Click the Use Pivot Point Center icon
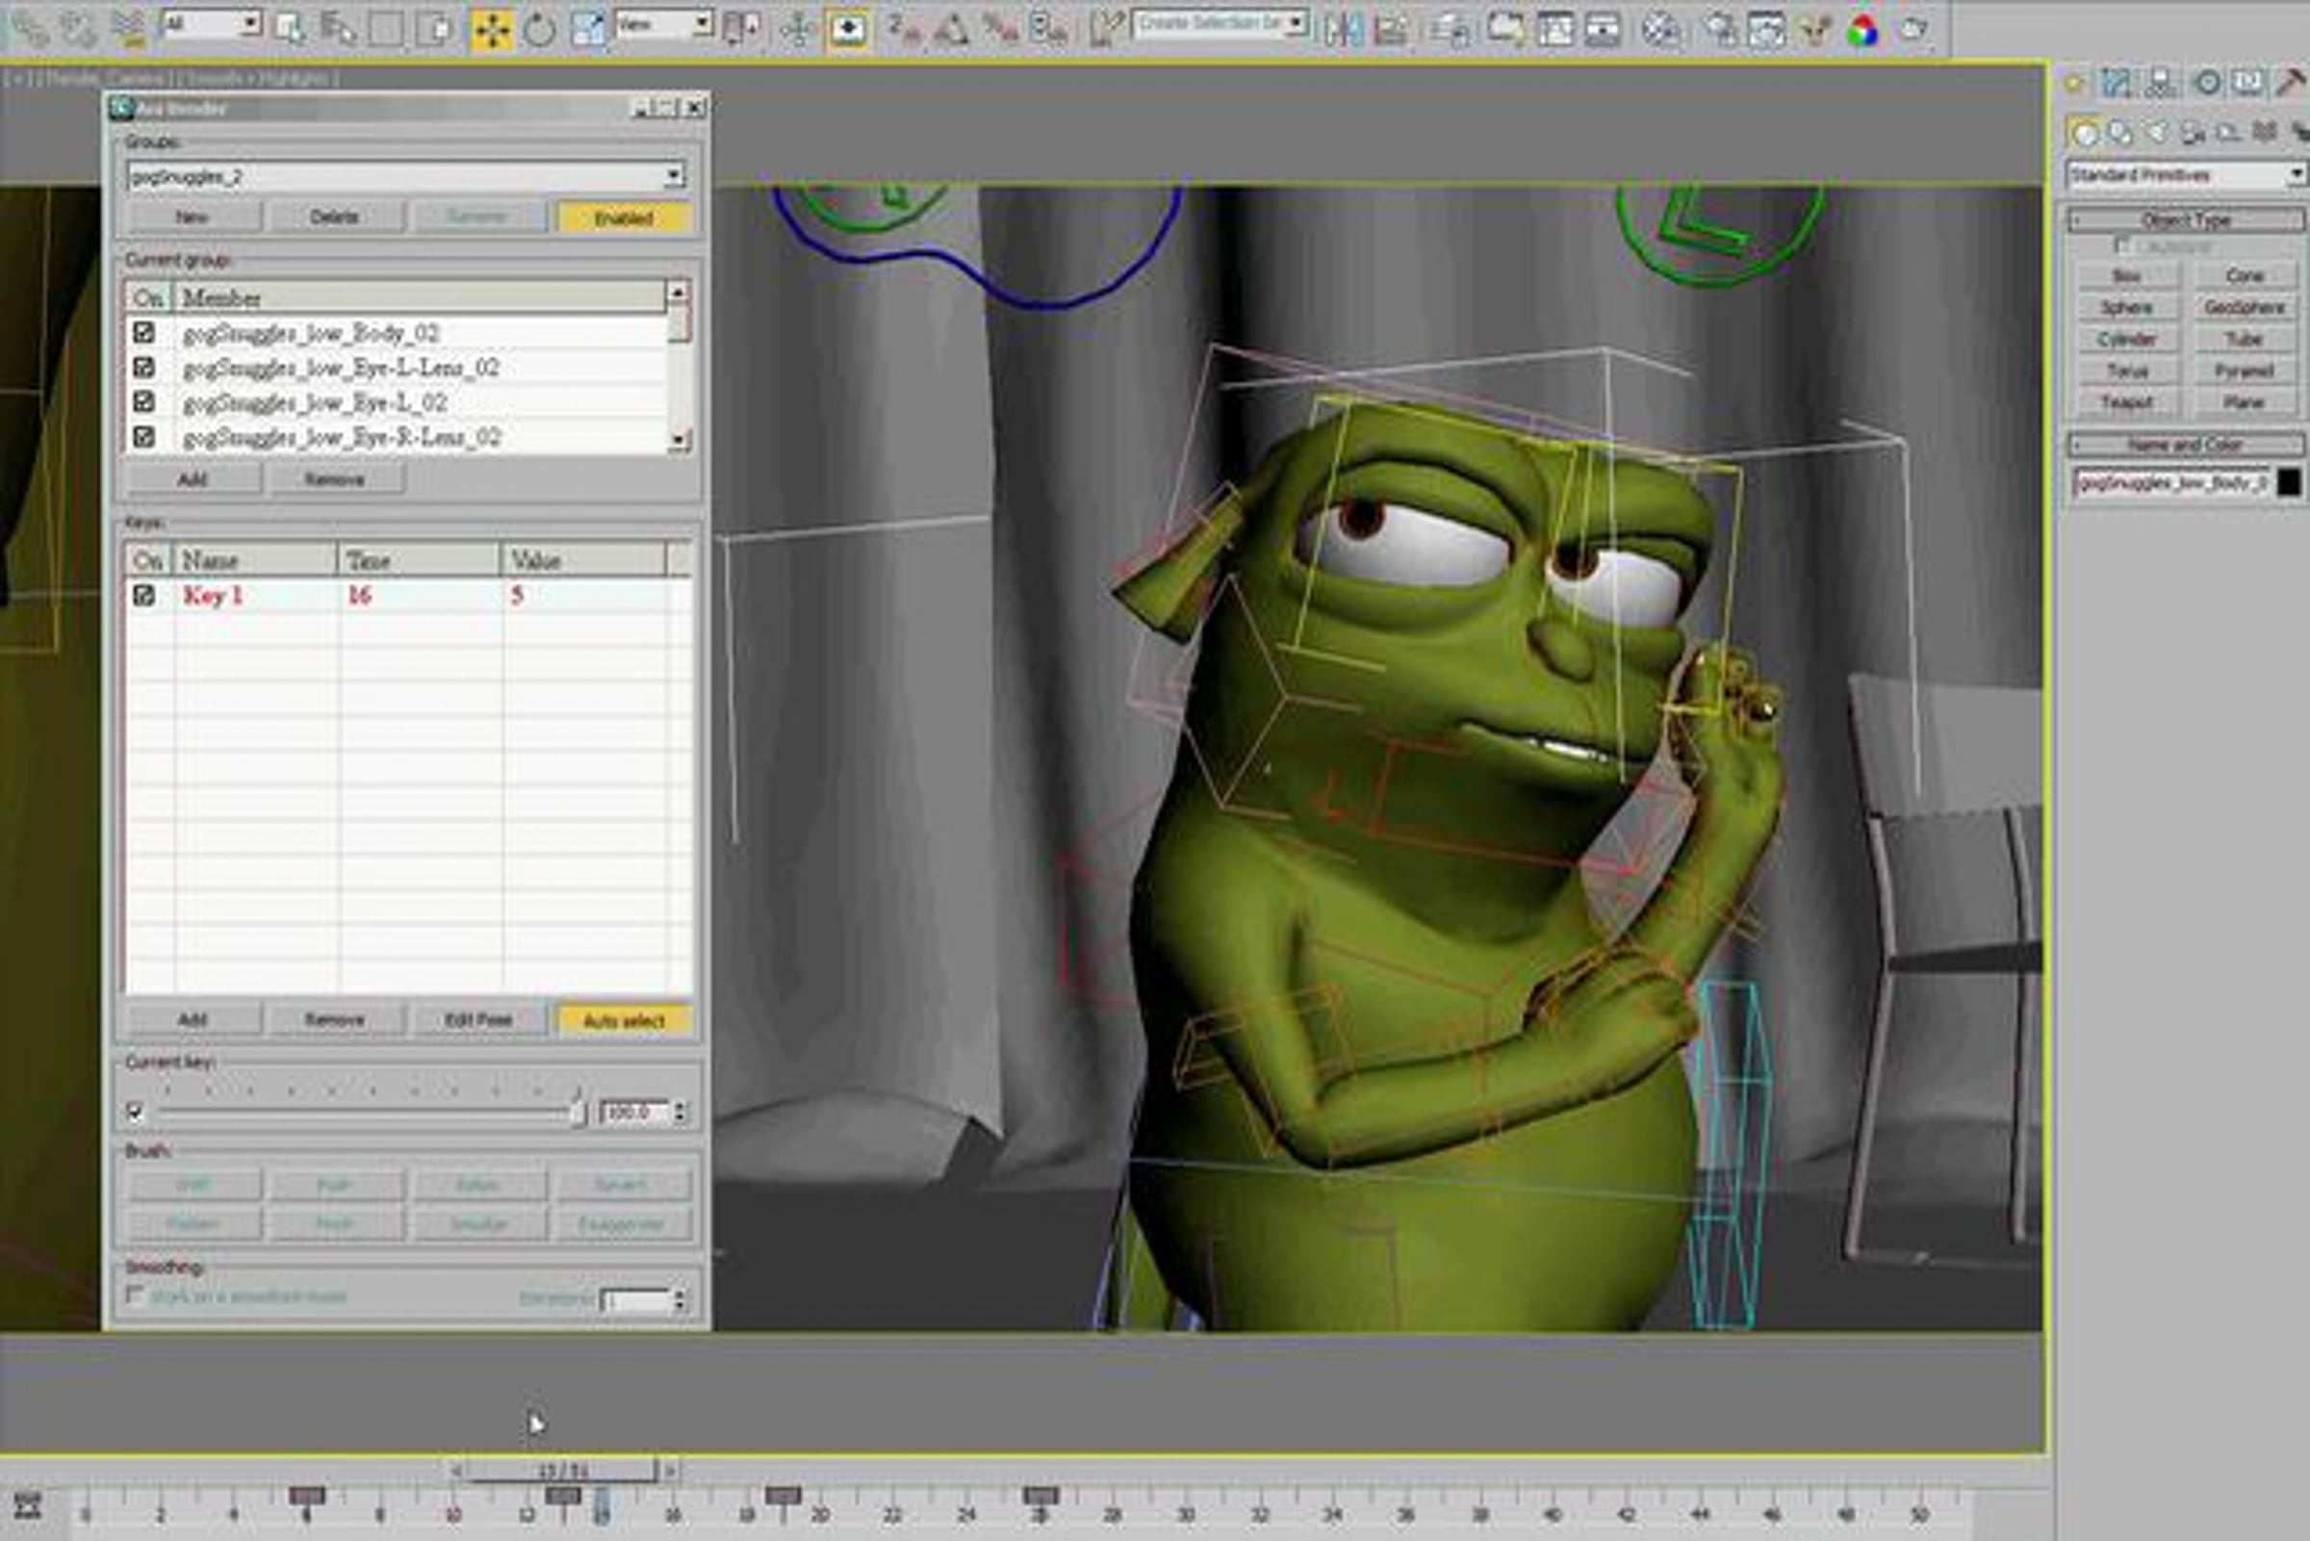Image resolution: width=2310 pixels, height=1541 pixels. pos(740,29)
